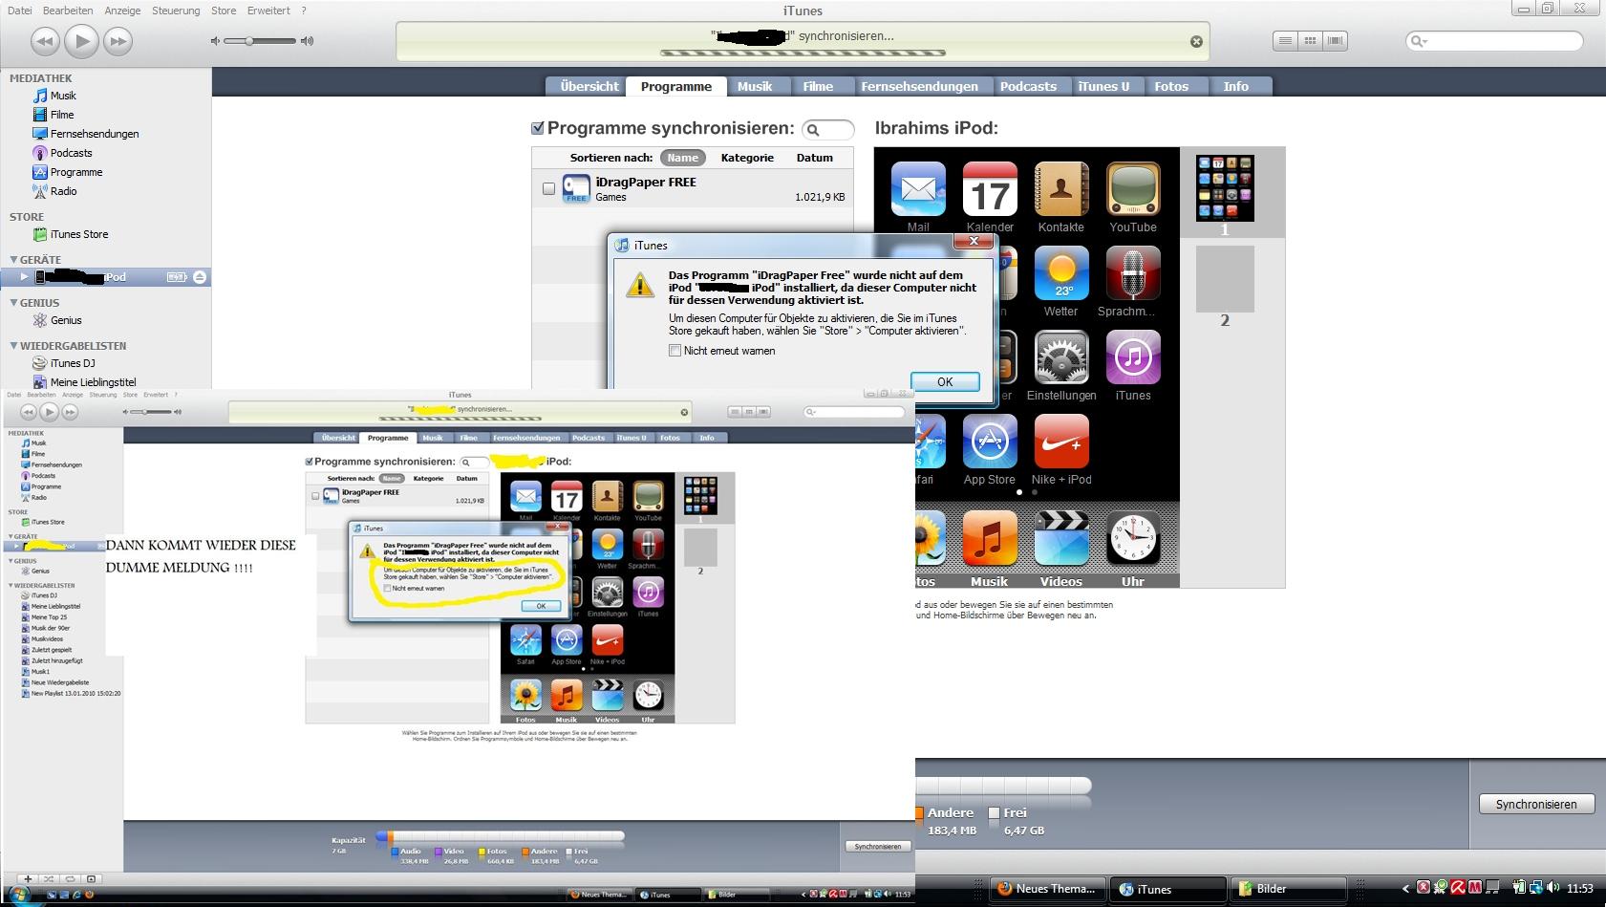Select home screen page 1 thumbnail

point(1225,189)
